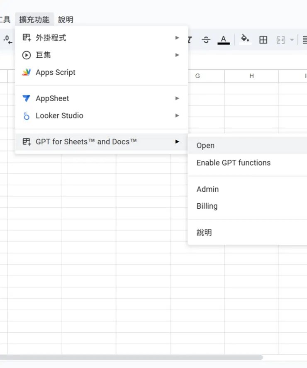The height and width of the screenshot is (368, 307).
Task: Click the borders icon
Action: coord(263,40)
